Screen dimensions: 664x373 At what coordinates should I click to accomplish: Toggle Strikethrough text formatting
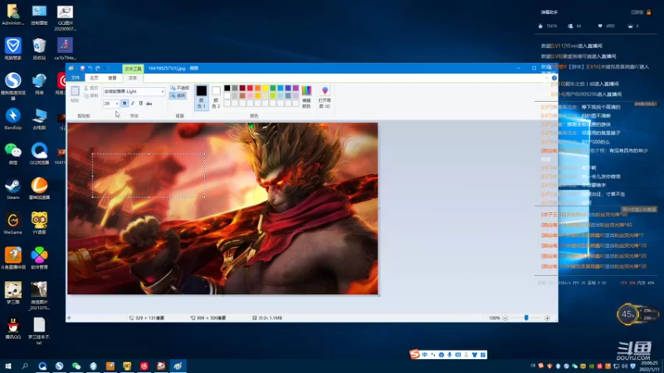(x=149, y=103)
